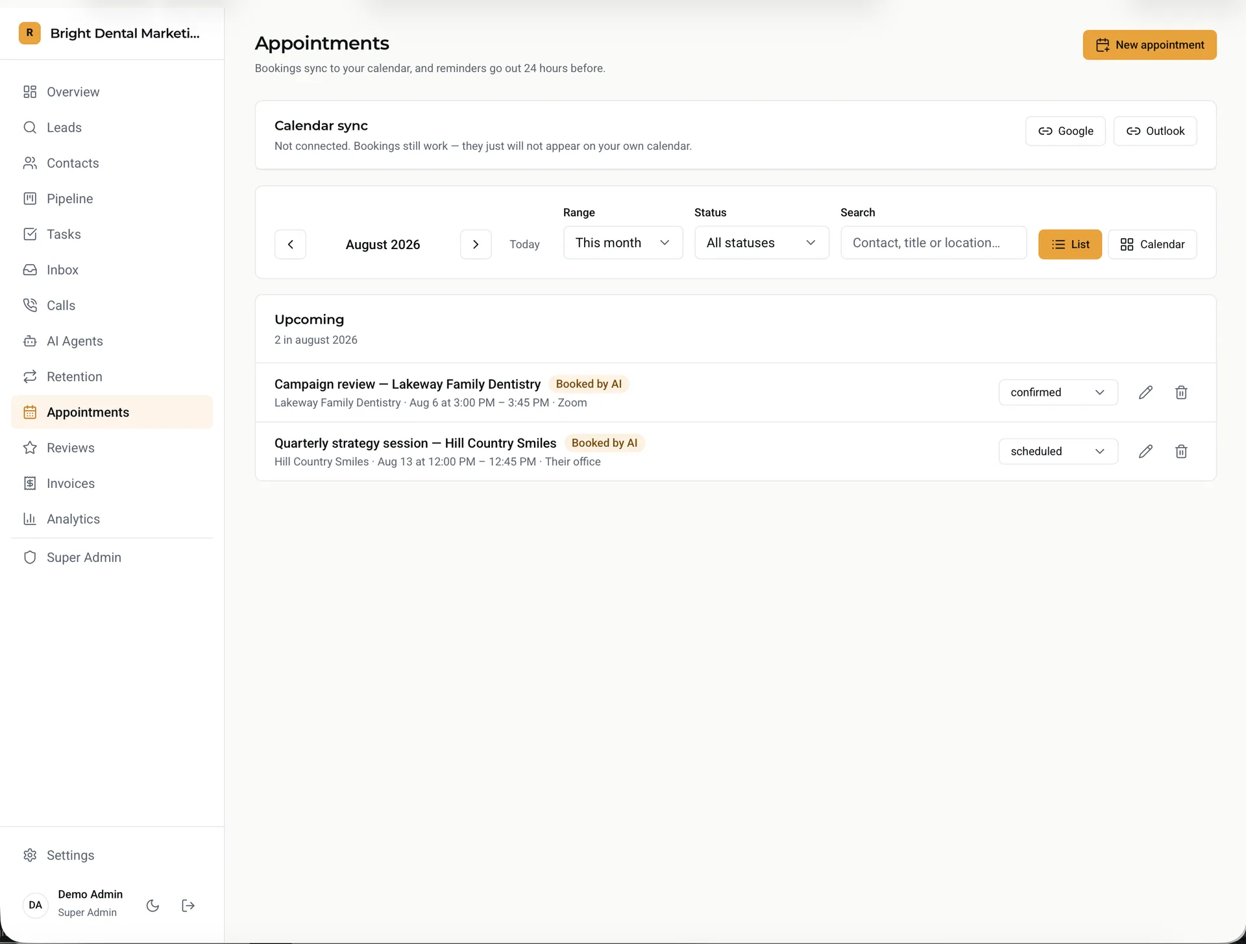The height and width of the screenshot is (944, 1246).
Task: Click the first Booked by AI badge
Action: tap(589, 384)
